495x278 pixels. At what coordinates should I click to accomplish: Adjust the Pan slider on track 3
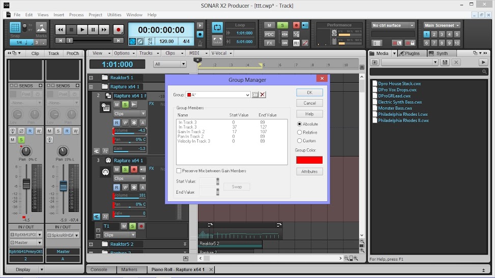click(x=129, y=204)
